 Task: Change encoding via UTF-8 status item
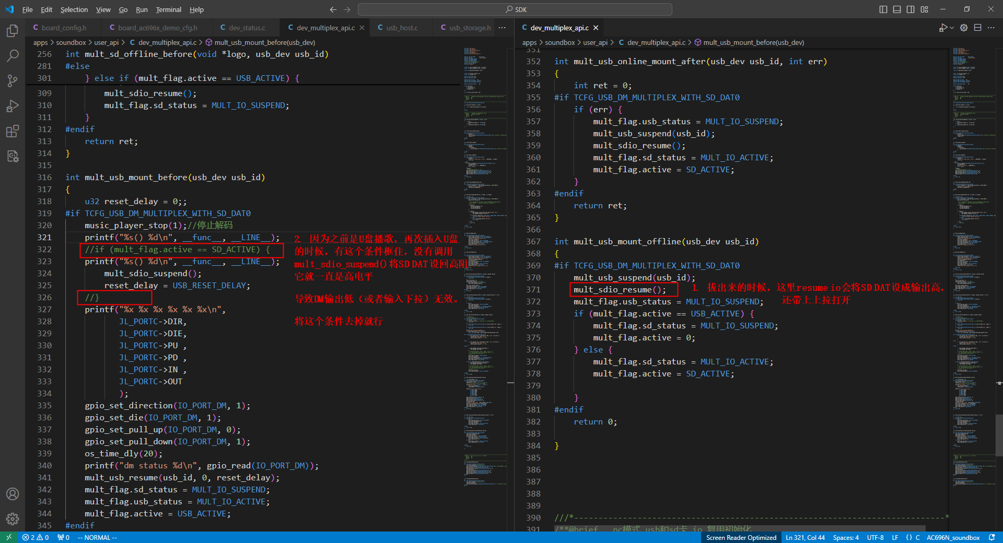875,537
